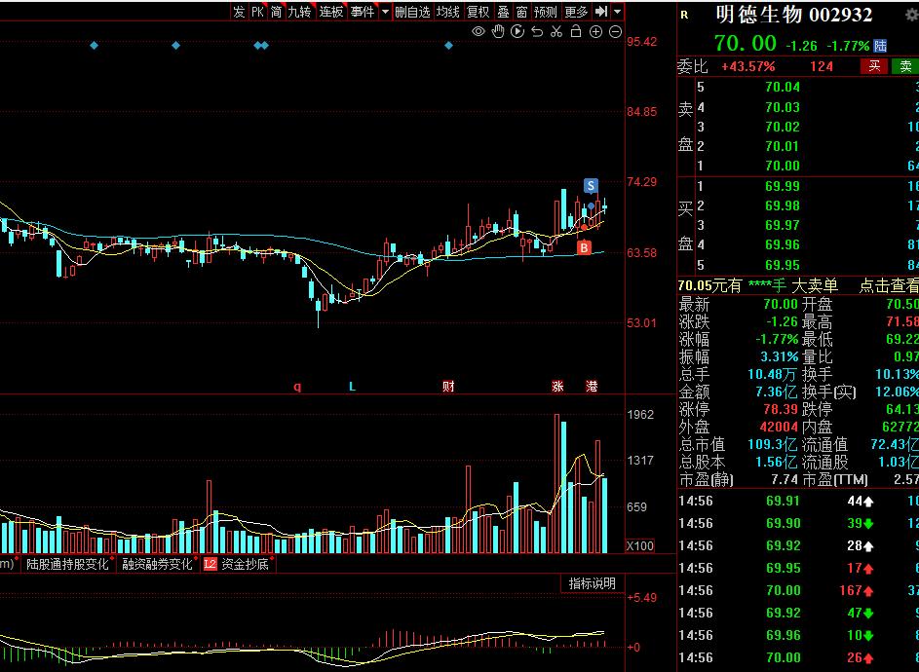Select buy level 5 price 69.95
The height and width of the screenshot is (672, 919).
point(783,265)
